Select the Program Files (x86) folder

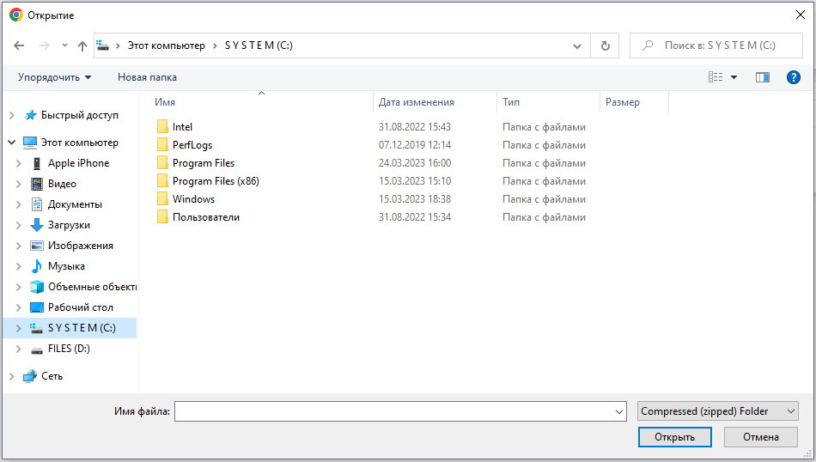click(216, 181)
